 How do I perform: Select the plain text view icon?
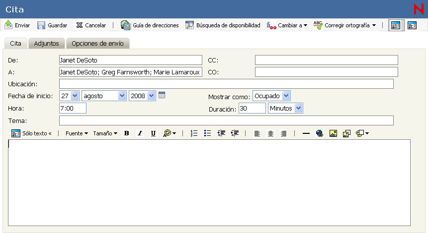[x=412, y=26]
